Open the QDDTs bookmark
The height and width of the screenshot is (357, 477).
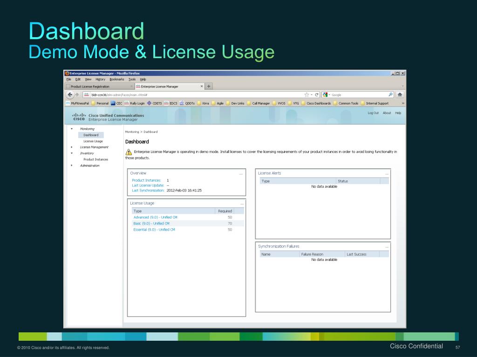(187, 103)
